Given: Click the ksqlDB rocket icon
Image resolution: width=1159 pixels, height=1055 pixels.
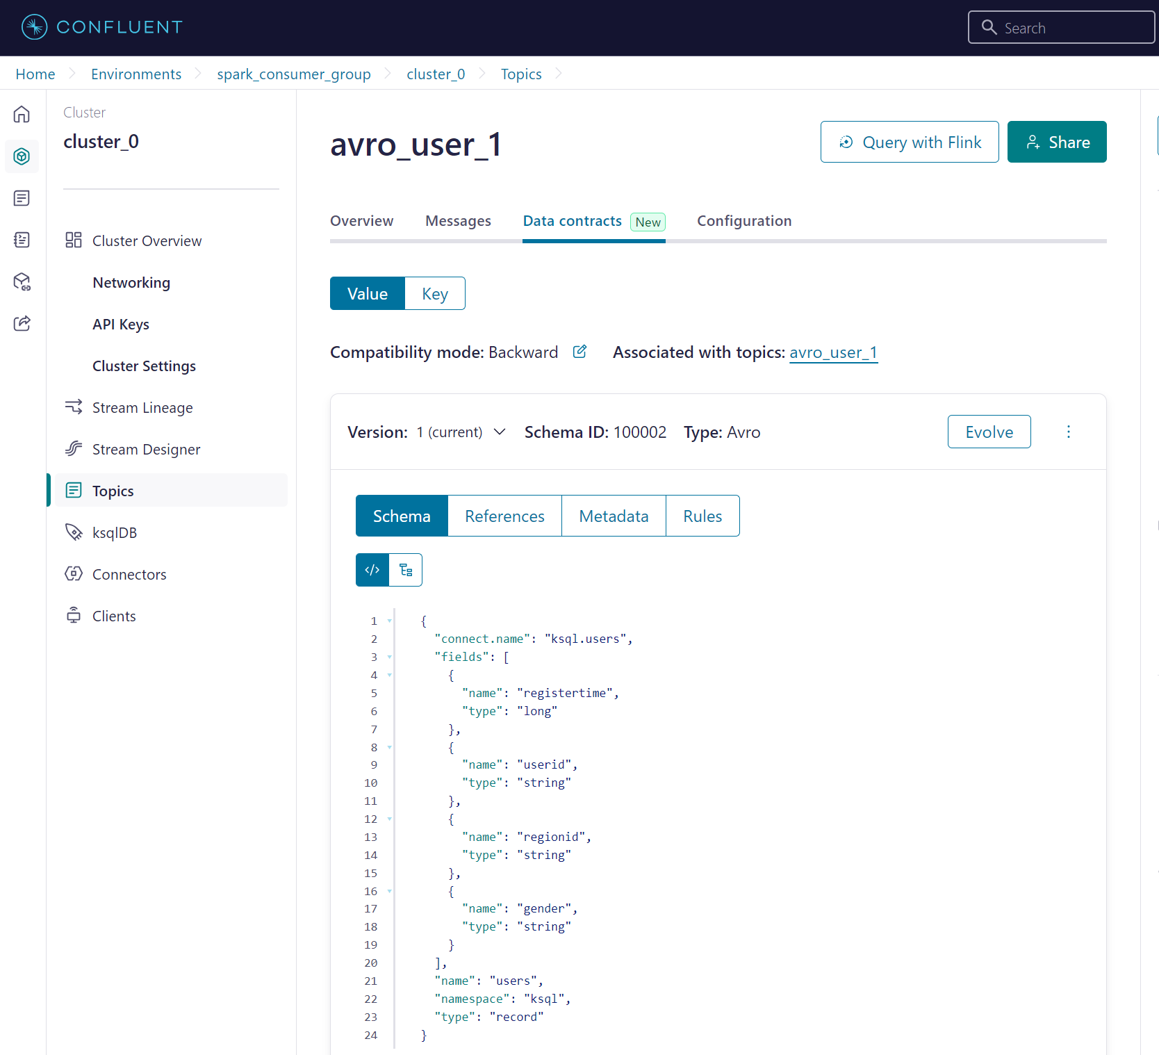Looking at the screenshot, I should click(74, 532).
